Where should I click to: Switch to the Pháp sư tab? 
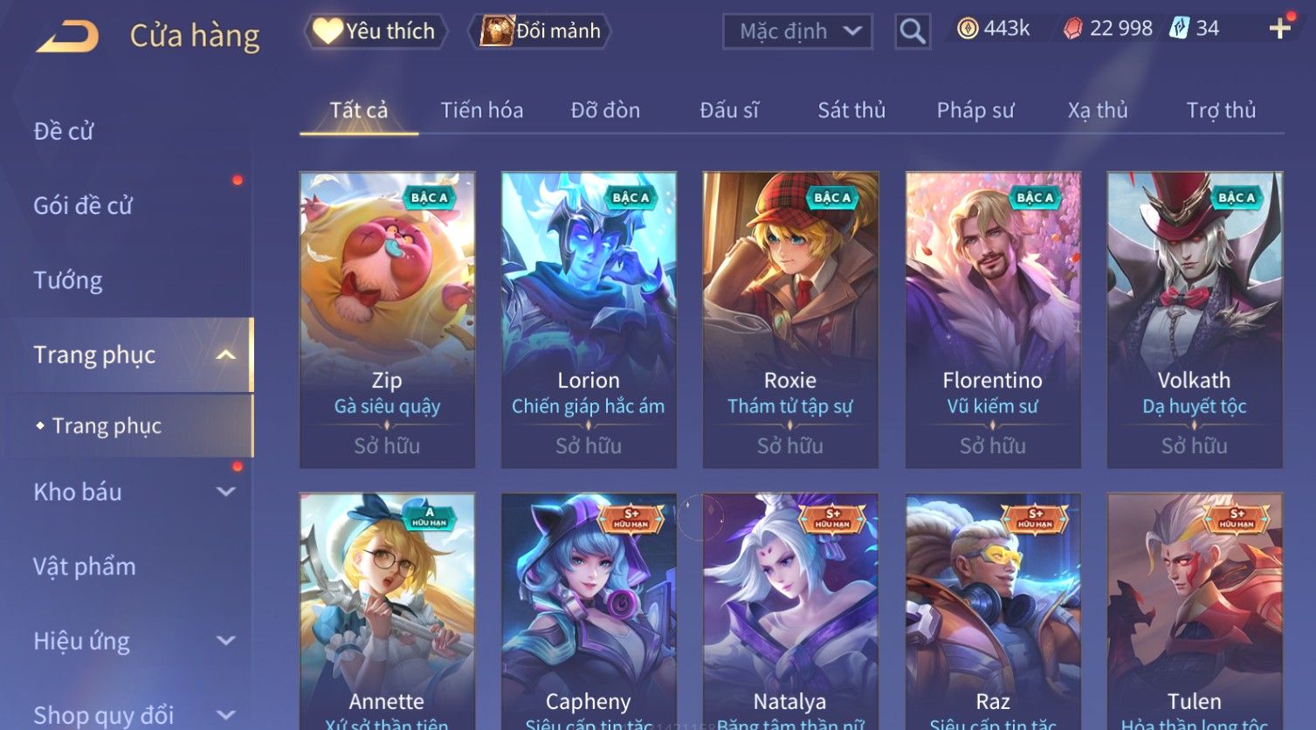[x=975, y=110]
